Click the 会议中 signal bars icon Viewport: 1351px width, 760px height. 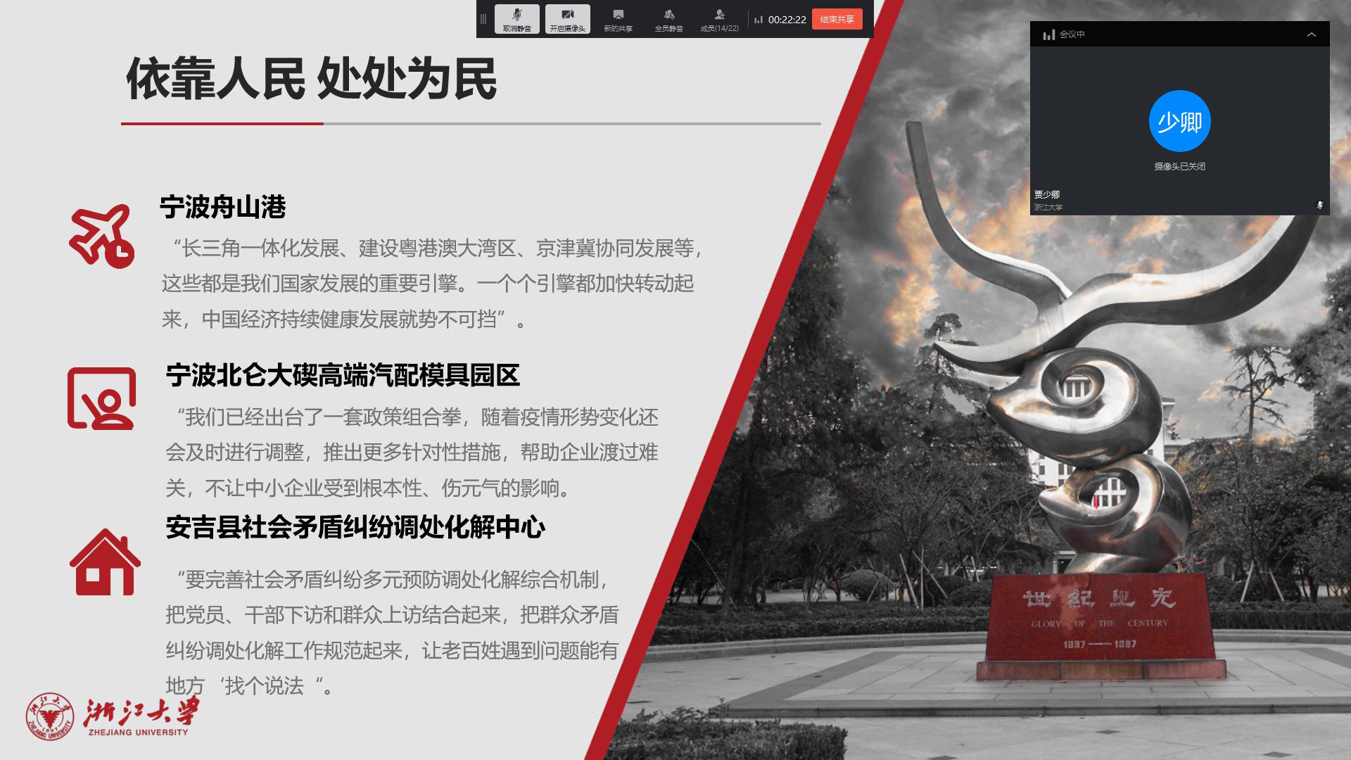pos(1048,34)
